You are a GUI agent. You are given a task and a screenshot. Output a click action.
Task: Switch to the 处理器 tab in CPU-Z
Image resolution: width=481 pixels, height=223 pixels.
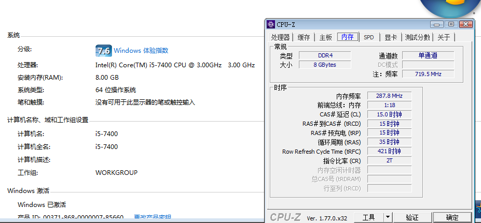[x=280, y=37]
